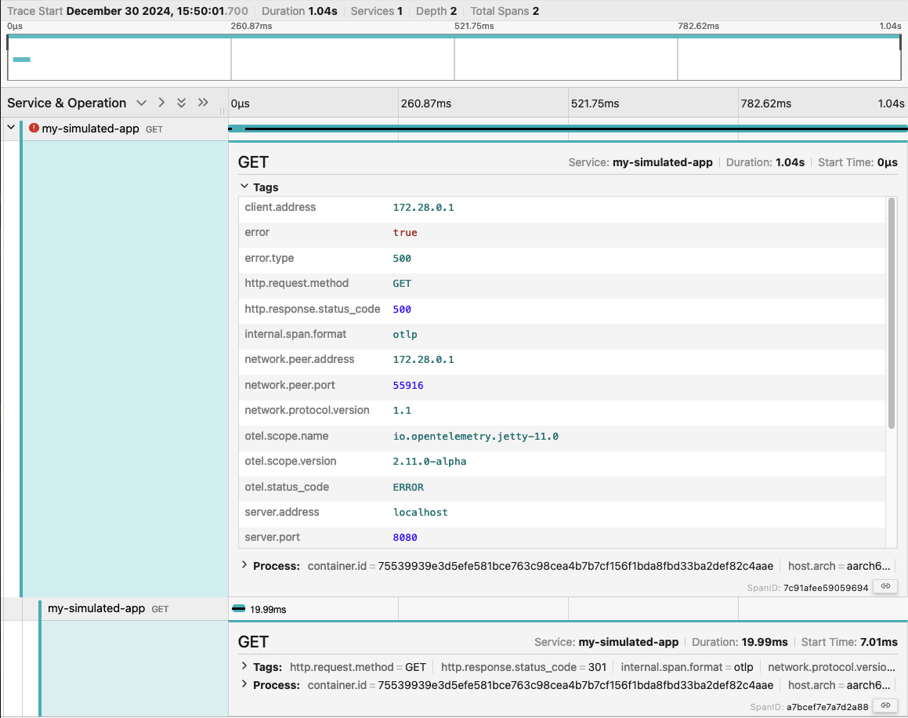Expand Process details of the 19.99ms span
Screen dimensions: 908x718
point(244,685)
